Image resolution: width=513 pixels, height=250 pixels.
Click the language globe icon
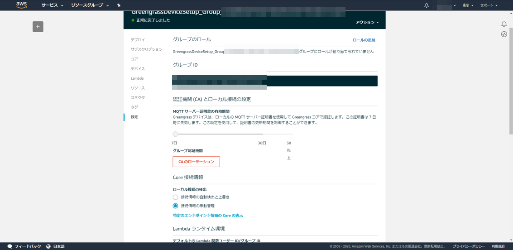tap(49, 246)
